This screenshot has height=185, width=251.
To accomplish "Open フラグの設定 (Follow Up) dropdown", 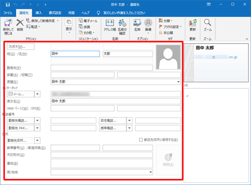I will [170, 27].
